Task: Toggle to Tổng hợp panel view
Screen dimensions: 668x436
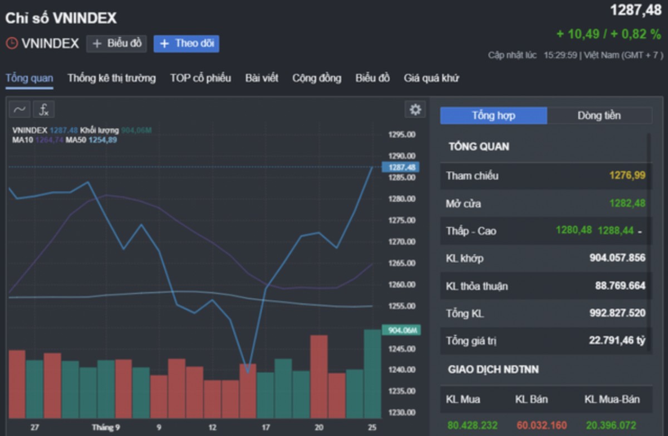Action: click(x=494, y=116)
